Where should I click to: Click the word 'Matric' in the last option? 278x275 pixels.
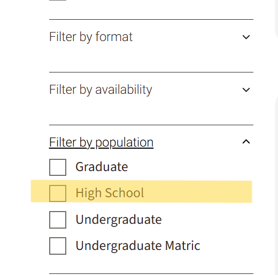coord(183,246)
